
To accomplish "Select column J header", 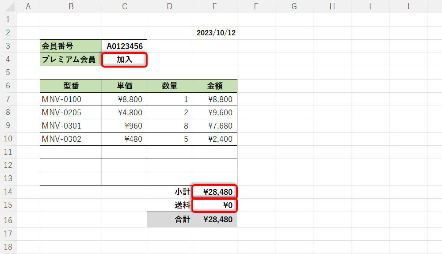I will click(x=408, y=7).
